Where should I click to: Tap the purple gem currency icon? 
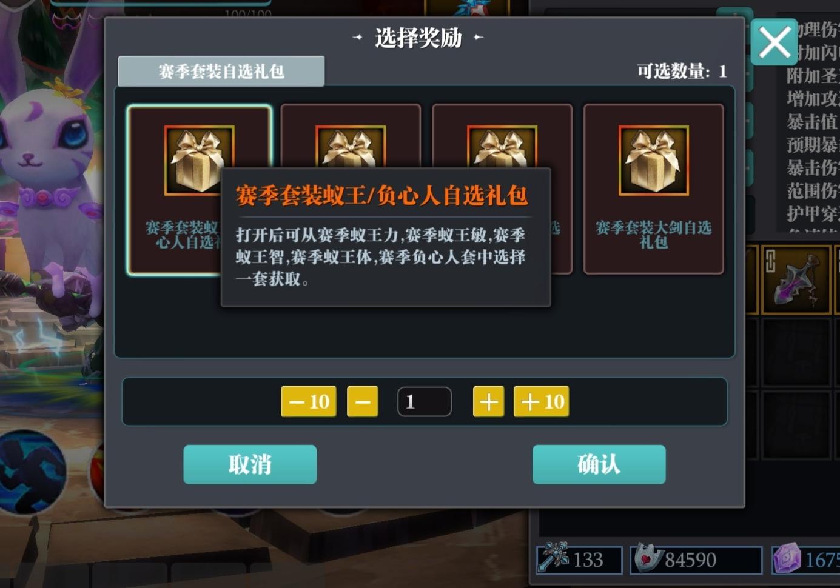pyautogui.click(x=787, y=558)
